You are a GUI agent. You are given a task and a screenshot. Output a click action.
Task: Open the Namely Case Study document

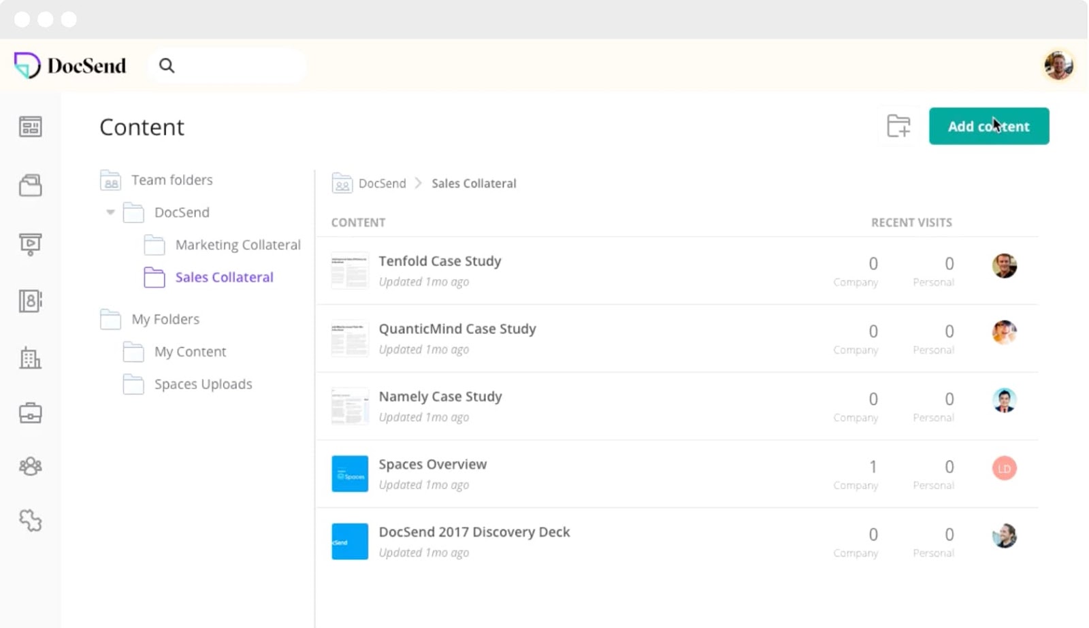[x=440, y=396]
